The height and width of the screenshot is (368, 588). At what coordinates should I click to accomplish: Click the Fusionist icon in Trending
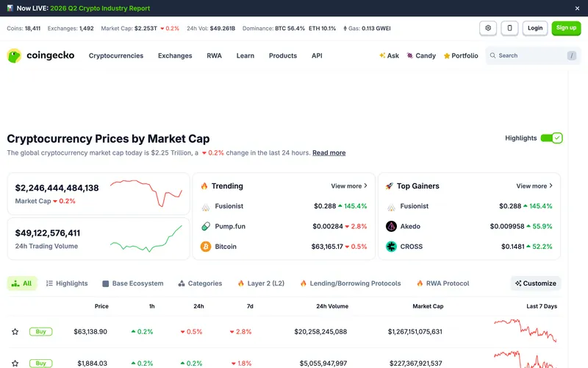click(206, 207)
